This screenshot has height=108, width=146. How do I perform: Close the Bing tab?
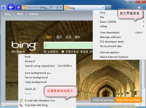[x=103, y=8]
